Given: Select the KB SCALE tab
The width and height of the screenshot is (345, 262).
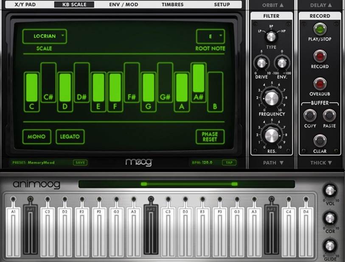Looking at the screenshot, I should [x=74, y=4].
